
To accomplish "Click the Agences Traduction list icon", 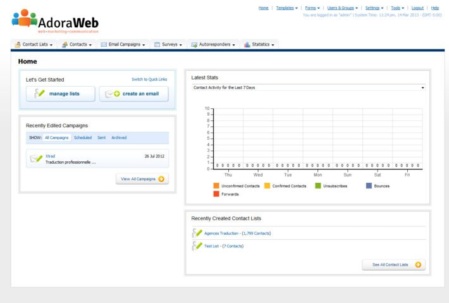I will 197,233.
